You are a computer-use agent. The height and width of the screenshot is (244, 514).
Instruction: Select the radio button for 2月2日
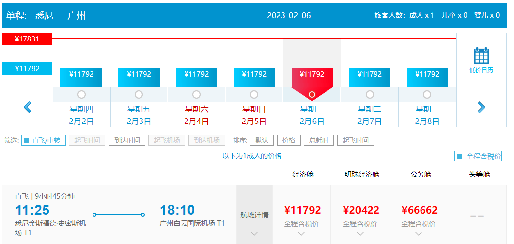click(x=81, y=94)
